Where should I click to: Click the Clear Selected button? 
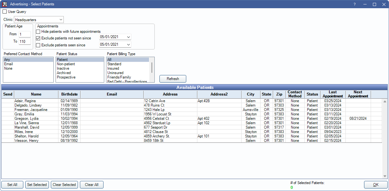[64, 185]
